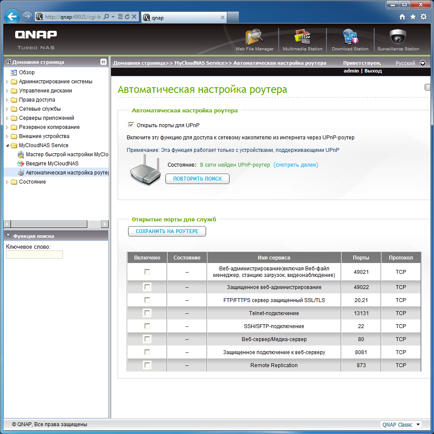Screen dimensions: 434x434
Task: Click sidebar scroll left arrow
Action: [x=7, y=224]
